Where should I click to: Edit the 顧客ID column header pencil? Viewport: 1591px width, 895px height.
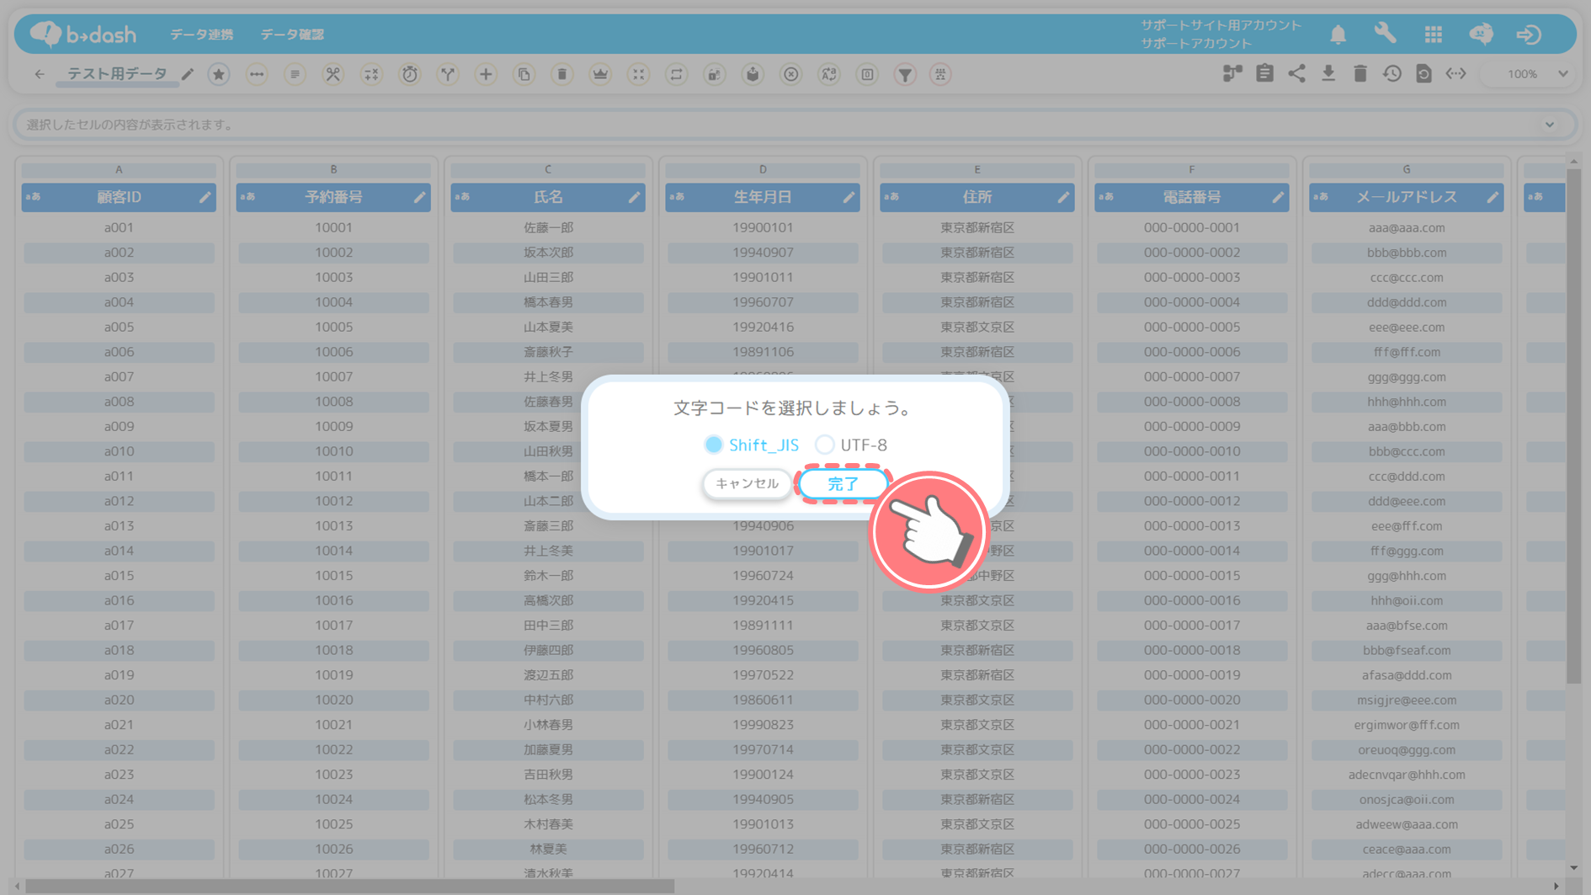tap(205, 197)
